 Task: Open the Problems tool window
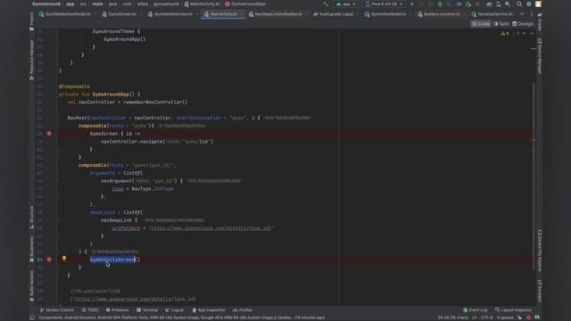click(x=117, y=310)
